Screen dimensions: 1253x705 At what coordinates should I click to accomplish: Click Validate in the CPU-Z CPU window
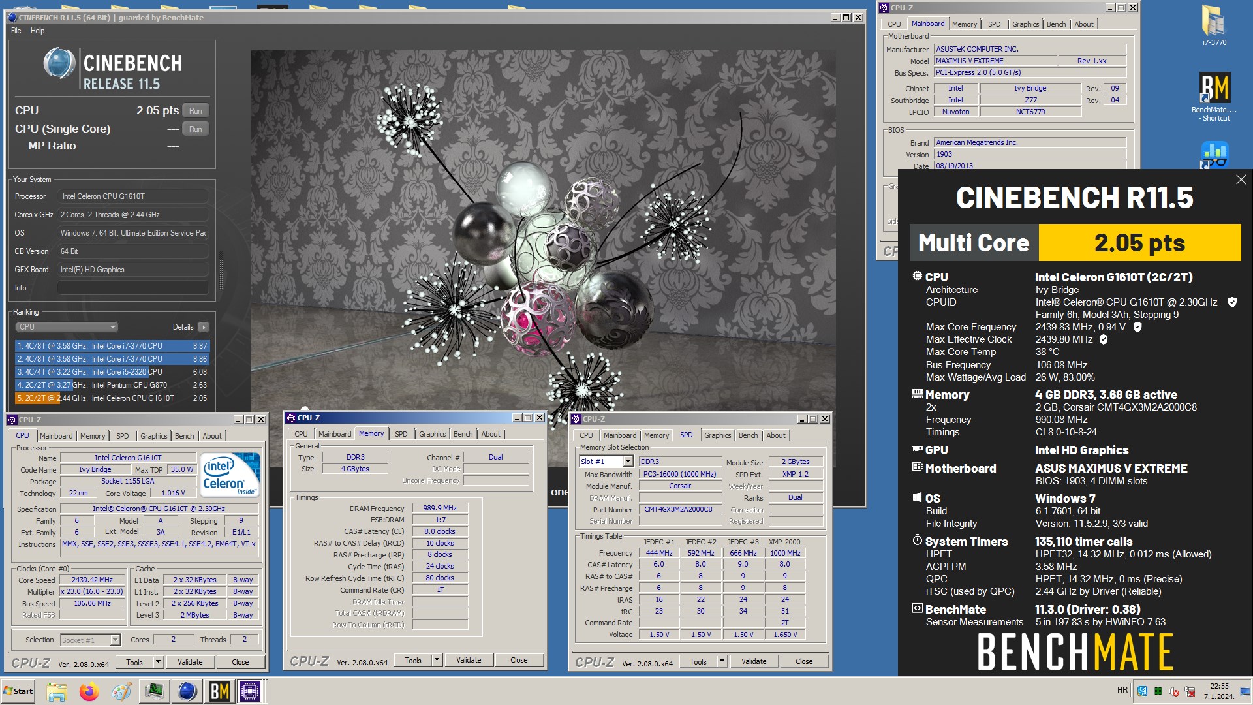click(x=190, y=662)
